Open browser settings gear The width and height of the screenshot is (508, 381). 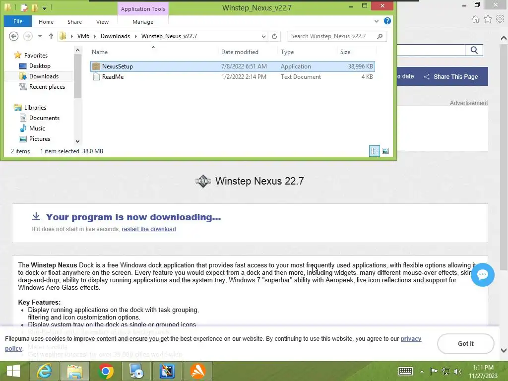click(x=500, y=19)
